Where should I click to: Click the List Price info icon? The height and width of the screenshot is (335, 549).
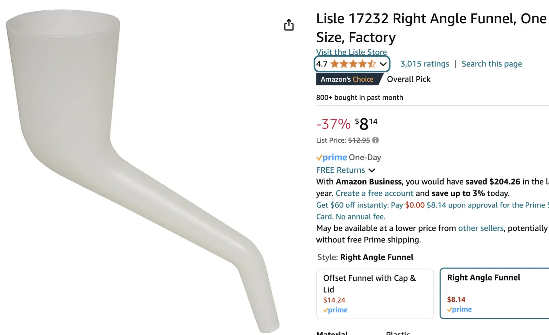(376, 140)
